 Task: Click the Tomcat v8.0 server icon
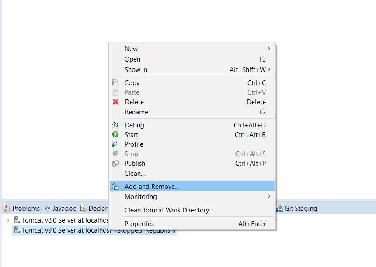pos(17,220)
